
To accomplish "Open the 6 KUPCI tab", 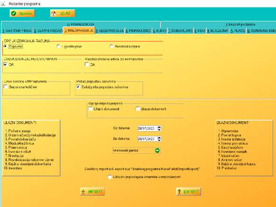I will point(159,31).
